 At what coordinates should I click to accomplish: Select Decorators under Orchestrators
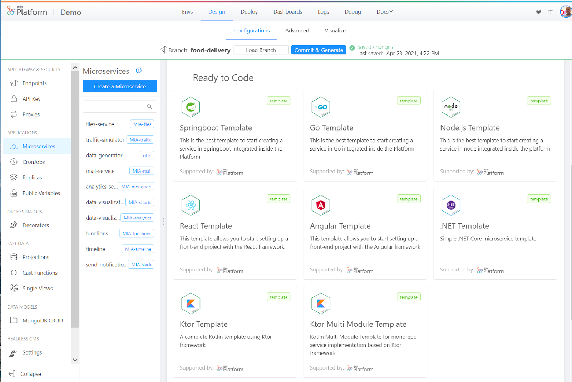pyautogui.click(x=36, y=225)
